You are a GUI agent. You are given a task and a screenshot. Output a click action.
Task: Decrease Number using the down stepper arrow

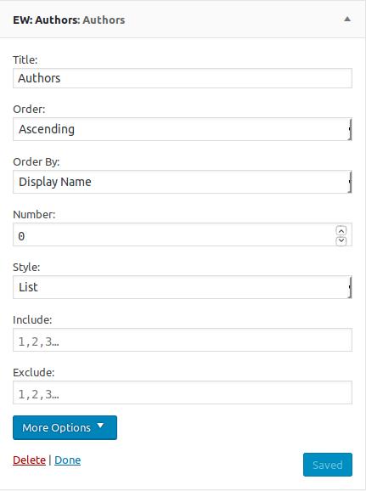point(341,240)
